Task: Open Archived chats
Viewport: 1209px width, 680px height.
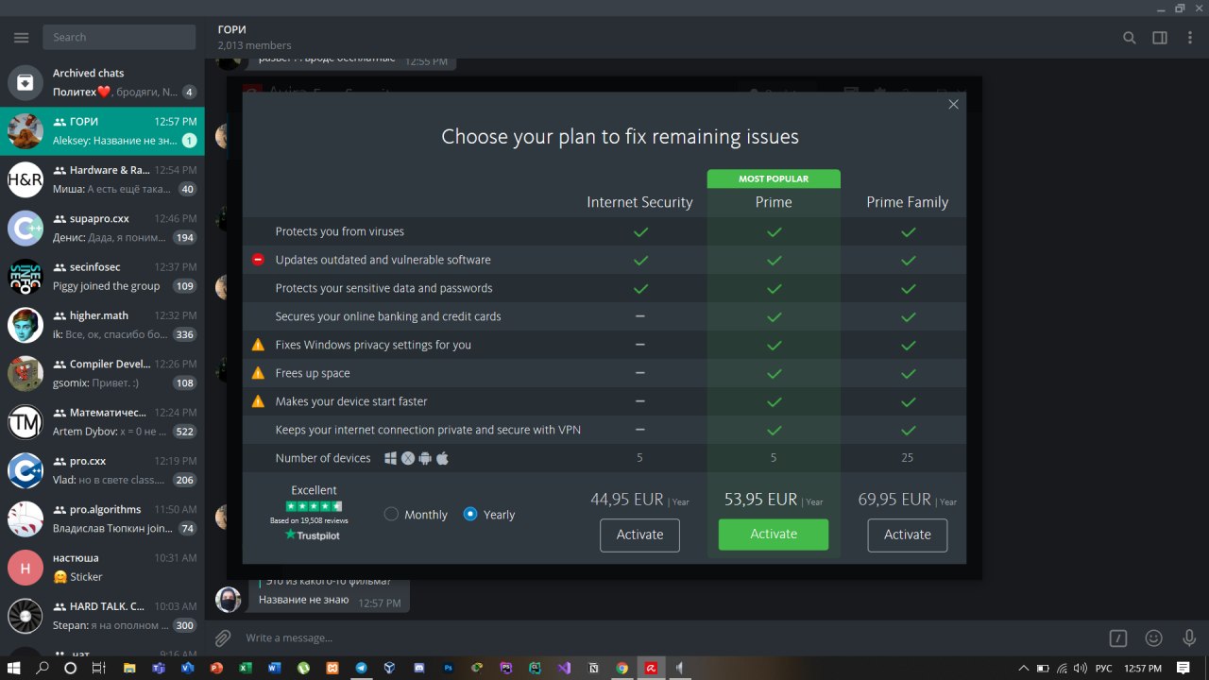Action: tap(102, 82)
